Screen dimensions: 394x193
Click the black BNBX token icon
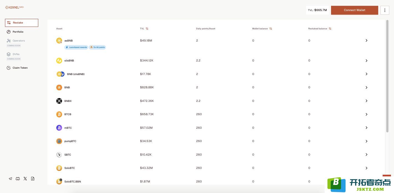[x=59, y=101]
